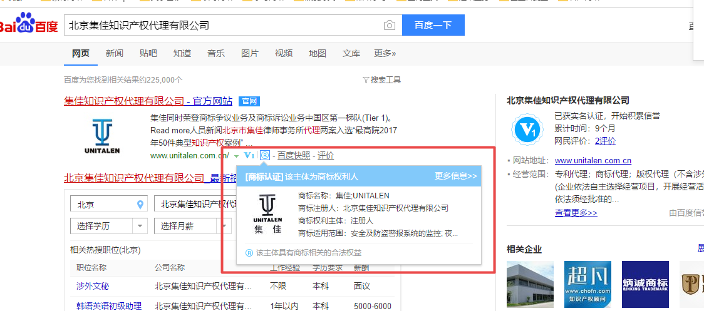Open 百度快照 cached page link

point(294,156)
